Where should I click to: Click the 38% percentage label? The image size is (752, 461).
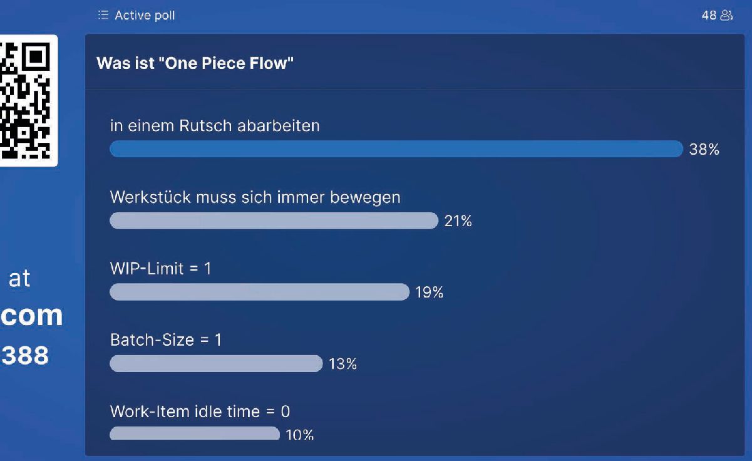(704, 150)
